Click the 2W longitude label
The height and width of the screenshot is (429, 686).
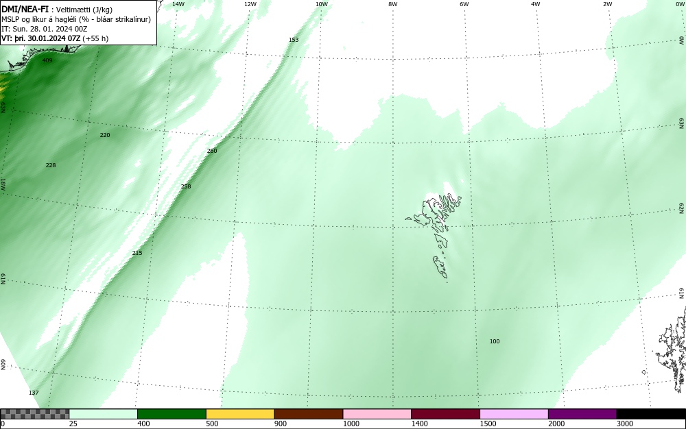click(607, 4)
